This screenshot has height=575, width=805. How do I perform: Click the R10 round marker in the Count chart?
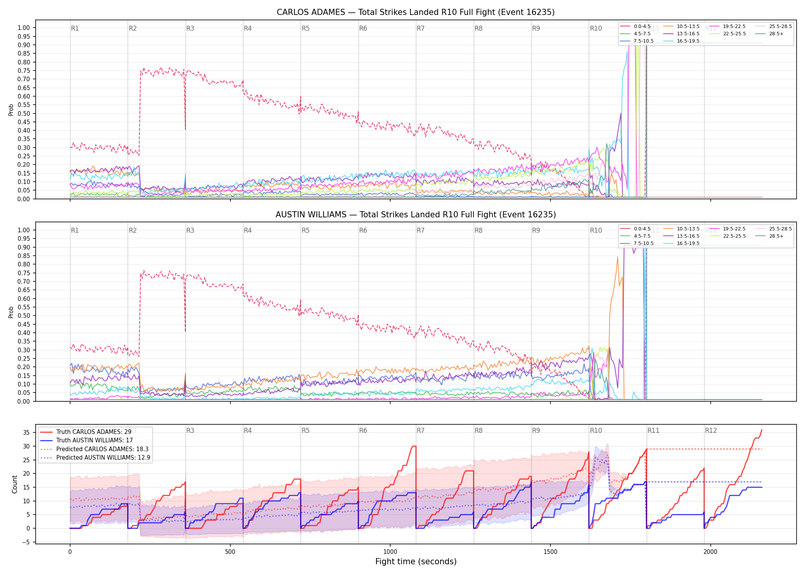coord(596,430)
